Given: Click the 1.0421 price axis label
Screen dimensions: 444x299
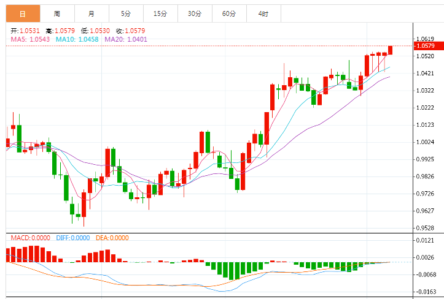Looking at the screenshot, I should coord(425,74).
